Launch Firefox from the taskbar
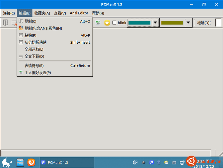Screen dimensions: 223x168 pyautogui.click(x=31, y=162)
